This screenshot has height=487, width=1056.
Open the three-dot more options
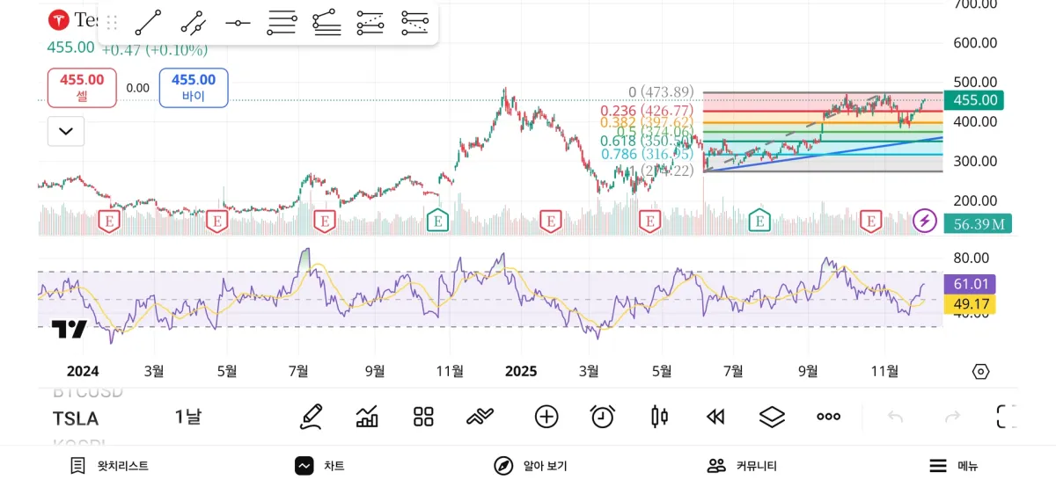coord(828,417)
